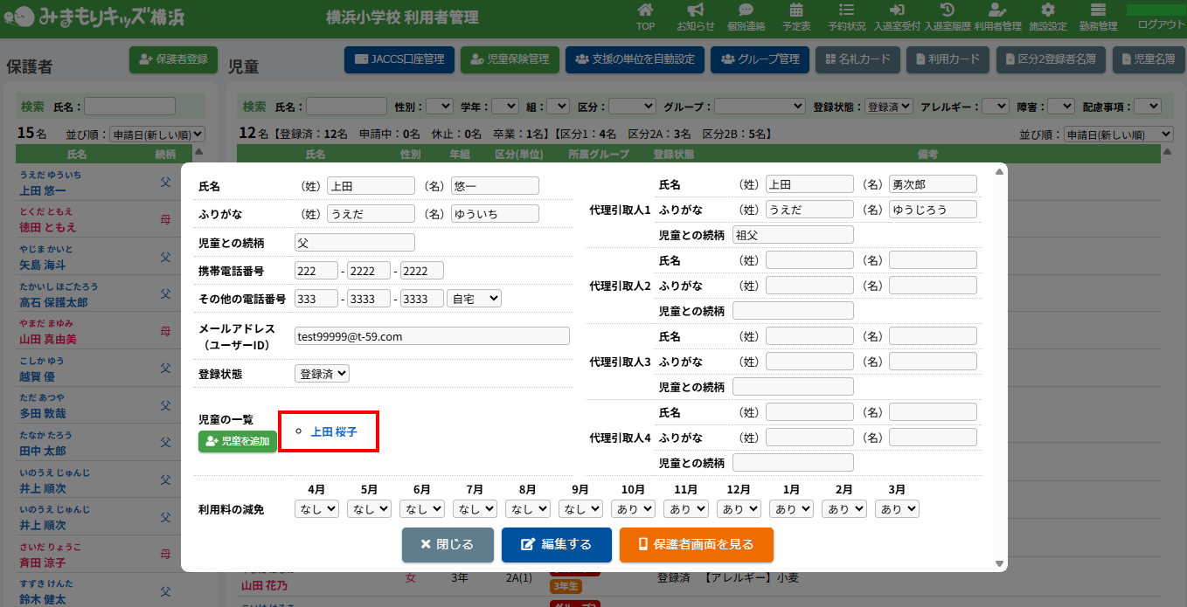The image size is (1187, 607).
Task: Open 施設設定 gear icon
Action: pyautogui.click(x=1047, y=10)
